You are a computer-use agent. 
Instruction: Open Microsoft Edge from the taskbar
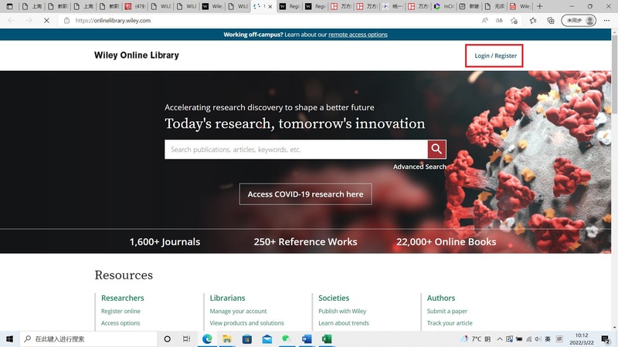pyautogui.click(x=207, y=339)
